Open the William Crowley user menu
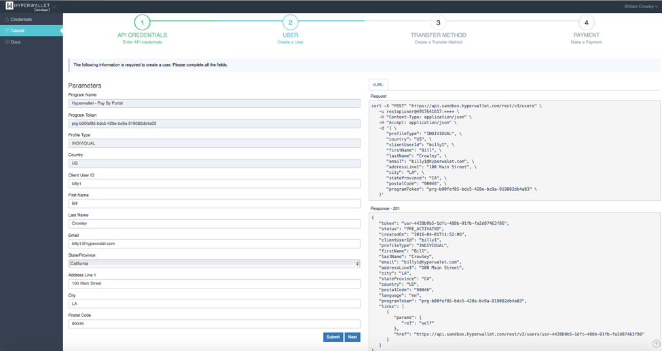Screen dimensions: 662x351 pos(641,6)
